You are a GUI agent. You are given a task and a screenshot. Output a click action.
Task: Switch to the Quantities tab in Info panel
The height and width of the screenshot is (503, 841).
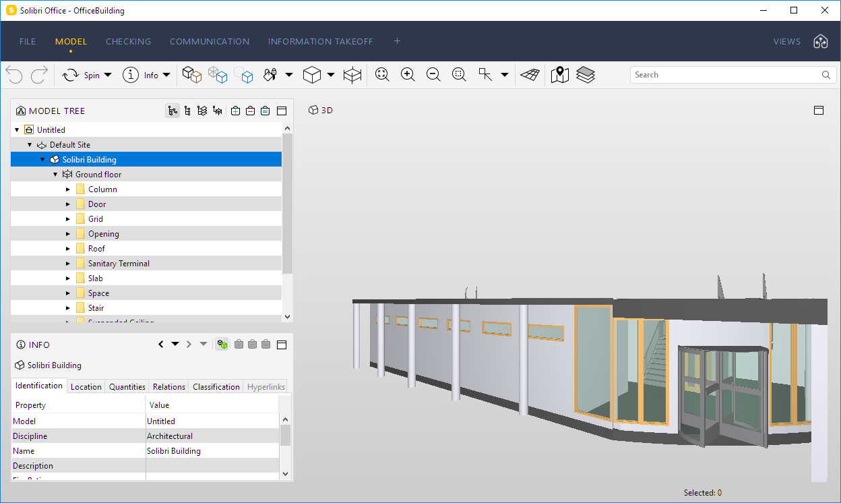126,386
